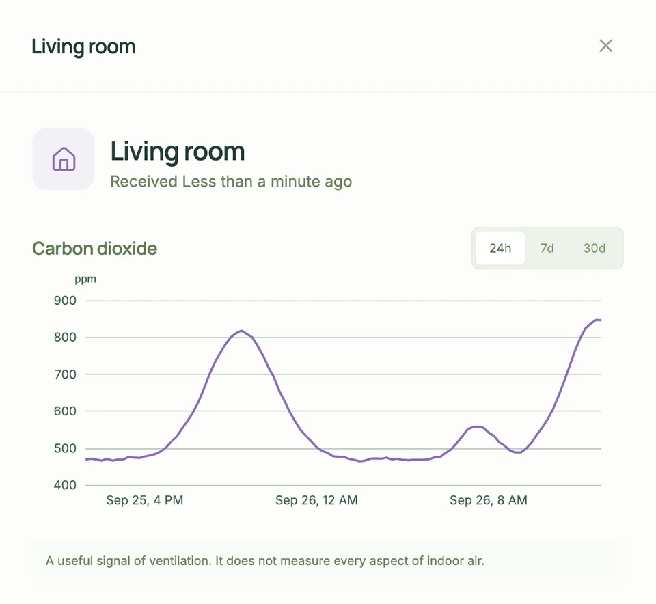Close the Living room panel
Viewport: 656px width, 604px height.
[x=605, y=46]
